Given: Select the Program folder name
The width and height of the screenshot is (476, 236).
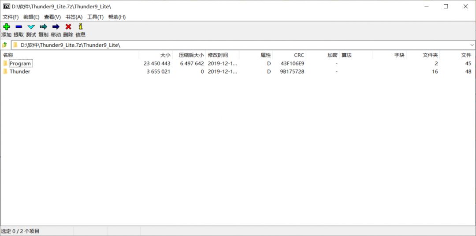Looking at the screenshot, I should [x=20, y=64].
